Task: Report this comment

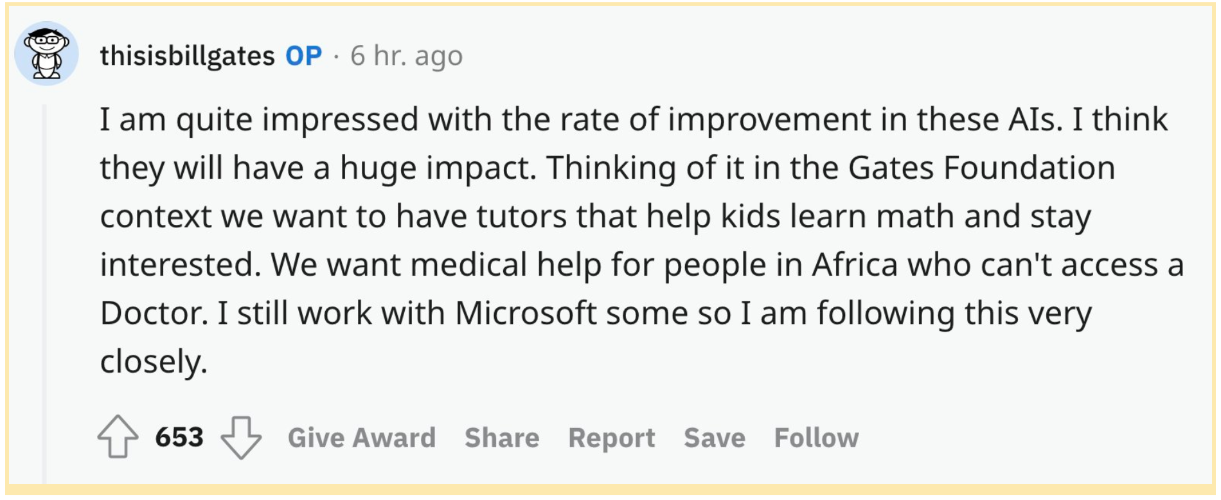Action: click(612, 438)
